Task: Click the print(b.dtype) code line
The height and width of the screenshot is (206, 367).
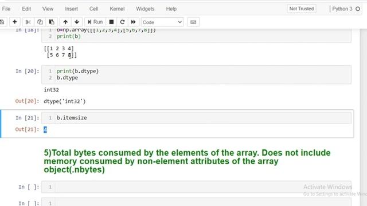Action: (78, 71)
